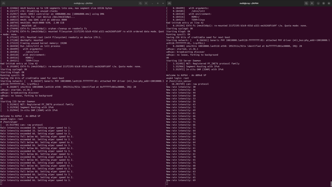Close the right terminal window
Viewport: 332px width, 187px height.
(x=329, y=3)
